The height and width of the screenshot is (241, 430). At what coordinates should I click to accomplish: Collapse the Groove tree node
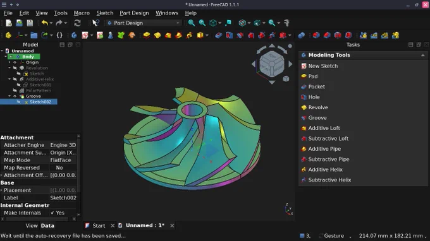tap(9, 97)
